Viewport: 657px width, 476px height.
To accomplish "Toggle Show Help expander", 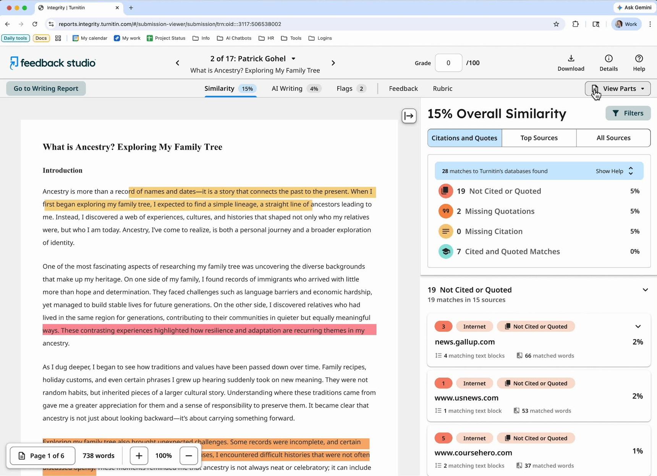I will click(x=615, y=171).
